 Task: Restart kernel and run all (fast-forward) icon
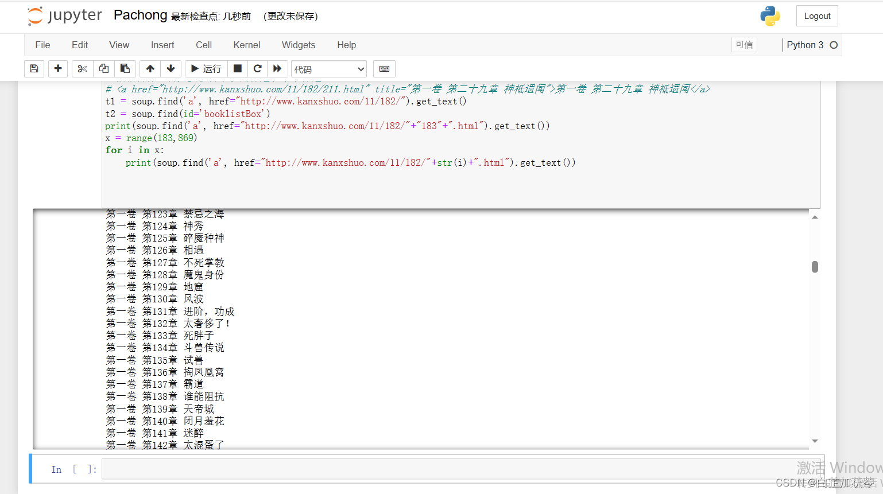tap(277, 69)
